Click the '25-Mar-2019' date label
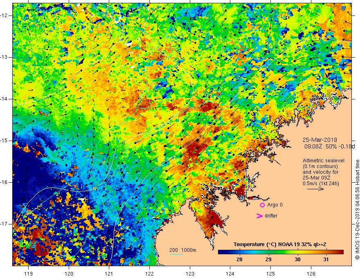Image resolution: width=360 pixels, height=278 pixels. [x=320, y=140]
